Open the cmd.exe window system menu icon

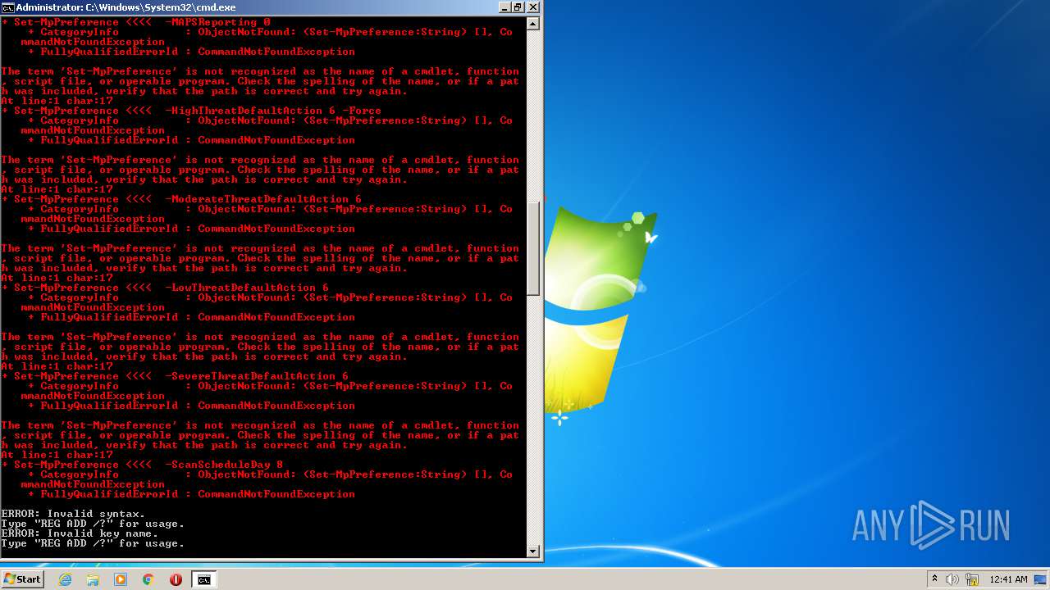[x=7, y=7]
